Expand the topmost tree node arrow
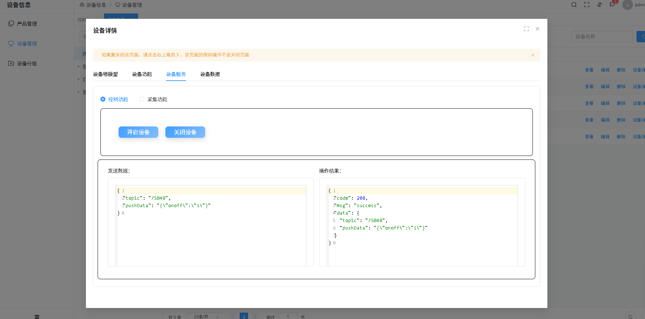 (x=79, y=66)
